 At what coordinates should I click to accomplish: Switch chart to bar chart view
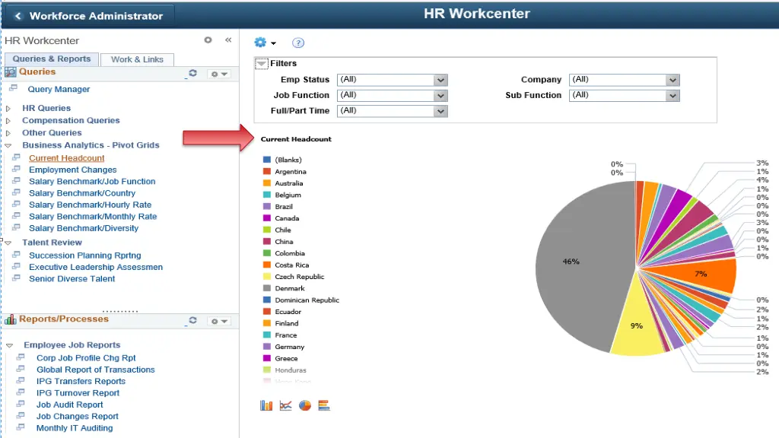(266, 406)
